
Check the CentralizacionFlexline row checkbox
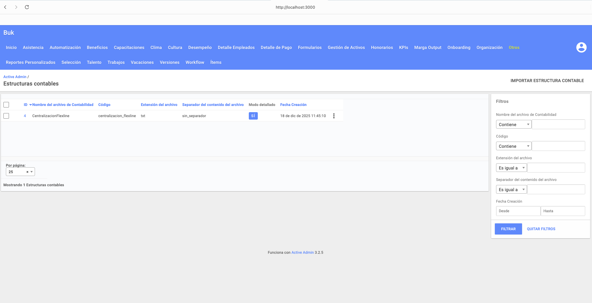click(x=6, y=116)
